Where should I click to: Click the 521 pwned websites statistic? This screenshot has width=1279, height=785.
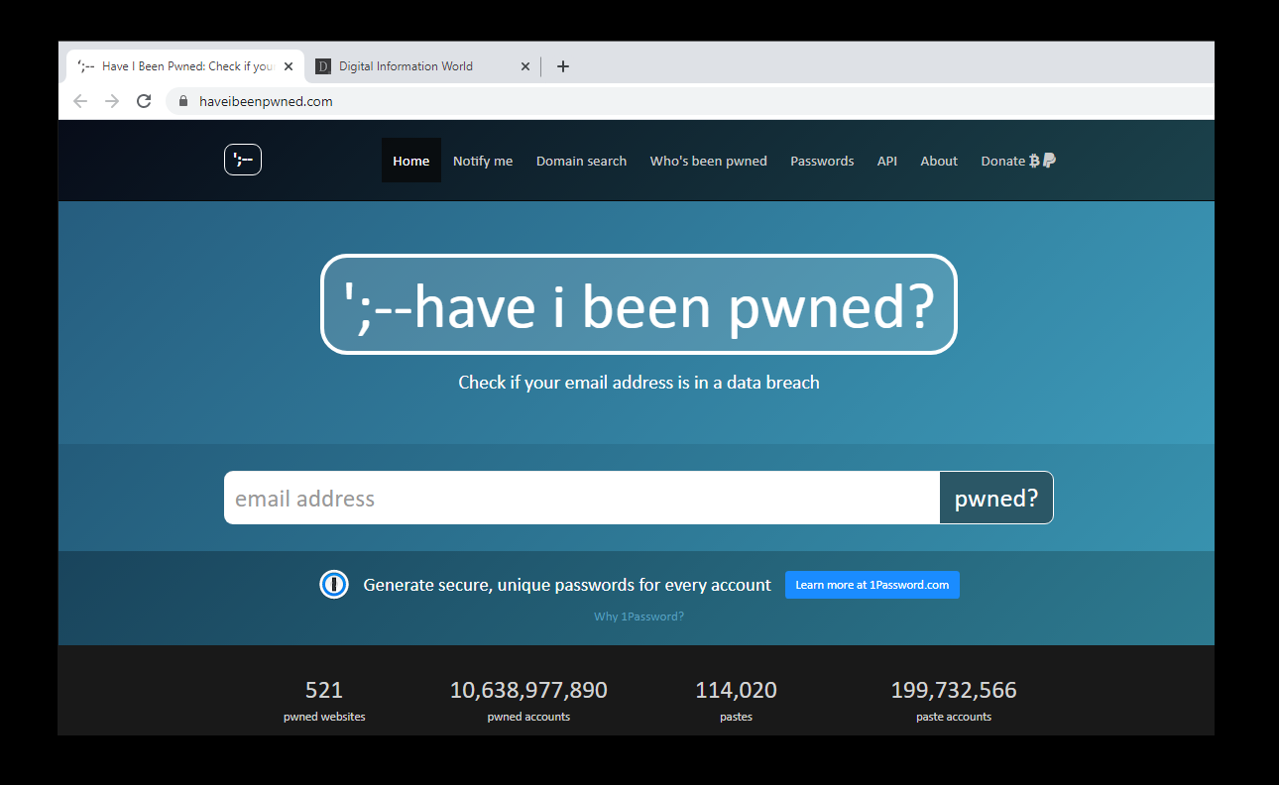pos(324,700)
